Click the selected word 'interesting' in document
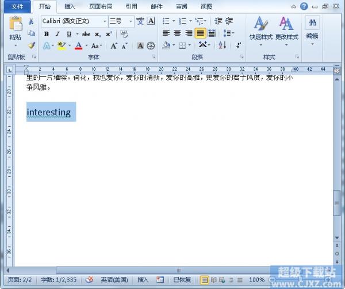Viewport: 345px width, 289px height. [49, 113]
